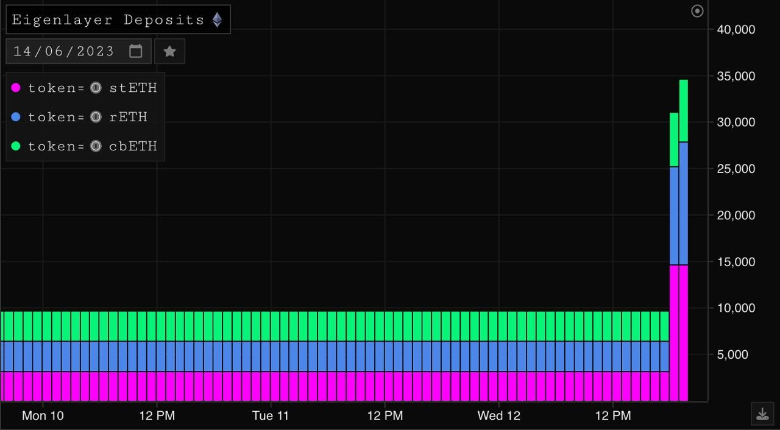Click the 35,000 y-axis label
The width and height of the screenshot is (780, 430).
(x=736, y=76)
